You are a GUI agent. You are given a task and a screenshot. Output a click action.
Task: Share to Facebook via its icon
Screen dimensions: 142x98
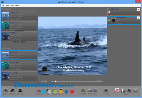tap(123, 90)
